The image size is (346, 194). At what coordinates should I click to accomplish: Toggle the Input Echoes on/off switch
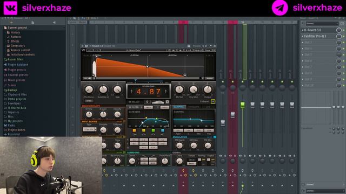point(124,121)
